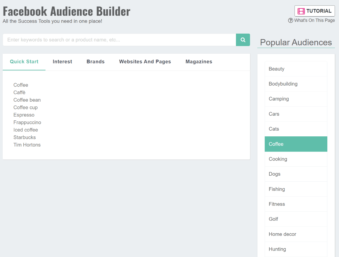Screen dimensions: 339x257
Task: Switch to the Quick Start tab
Action: click(x=24, y=62)
